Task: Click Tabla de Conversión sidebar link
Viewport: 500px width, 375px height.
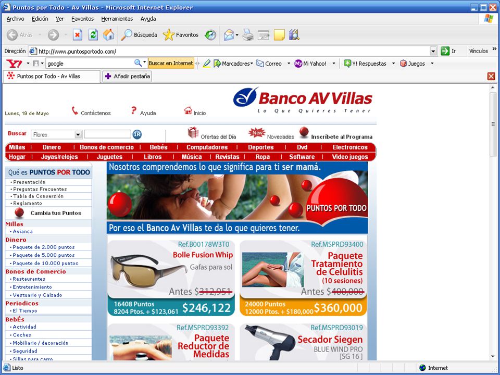Action: [x=38, y=196]
